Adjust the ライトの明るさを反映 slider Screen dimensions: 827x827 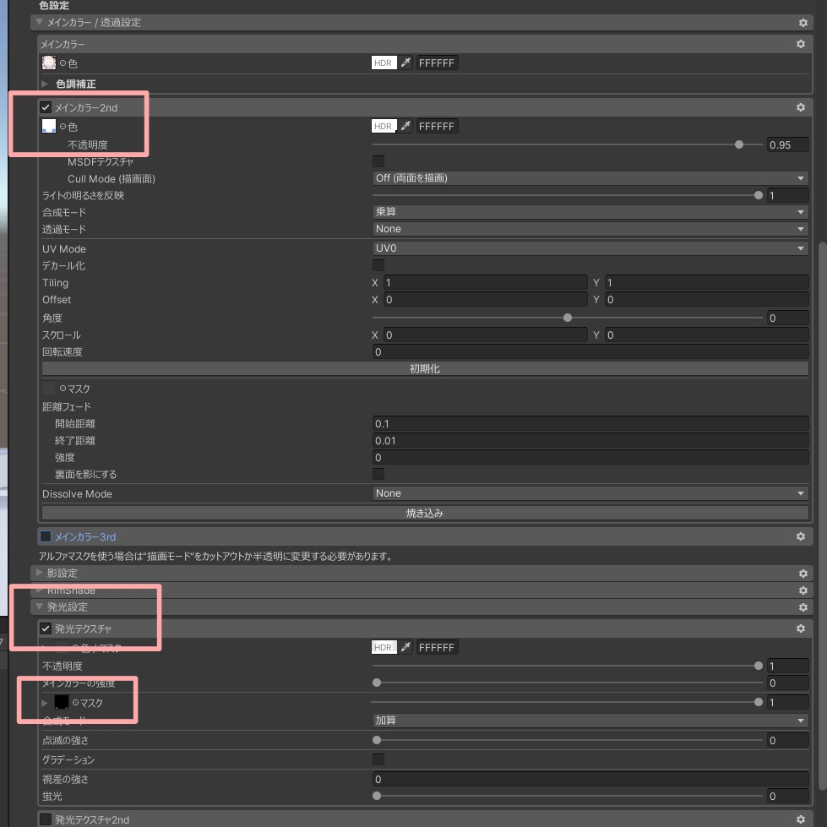568,195
